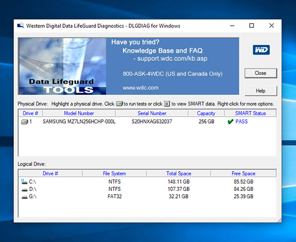Click the File System column header
Image resolution: width=296 pixels, height=242 pixels.
(x=115, y=173)
